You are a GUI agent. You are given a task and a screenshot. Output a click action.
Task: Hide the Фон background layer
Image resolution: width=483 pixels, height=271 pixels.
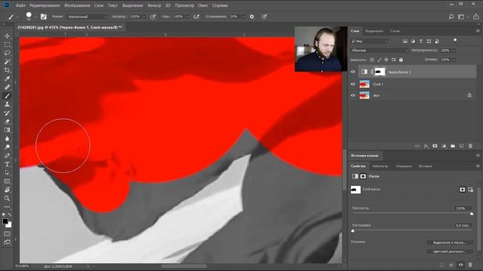[x=353, y=96]
